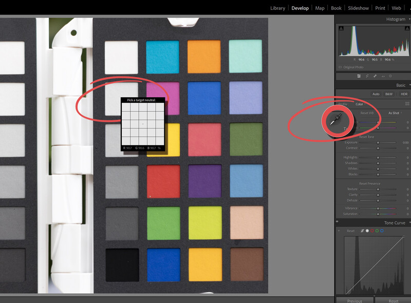This screenshot has width=411, height=303.
Task: Click the Whites slider handle
Action: tap(378, 169)
